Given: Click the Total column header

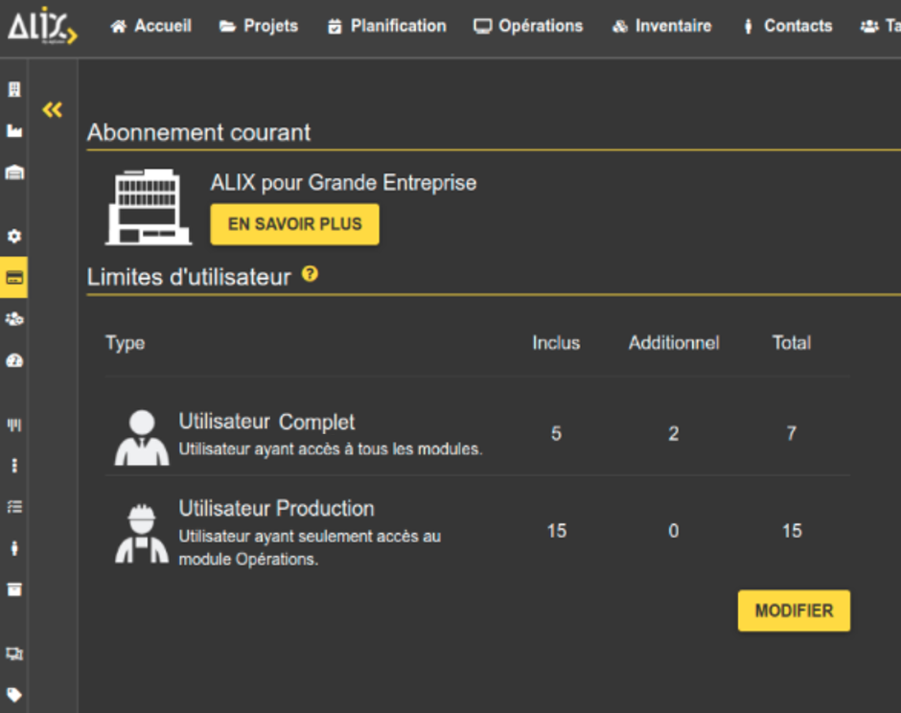Looking at the screenshot, I should (x=792, y=343).
